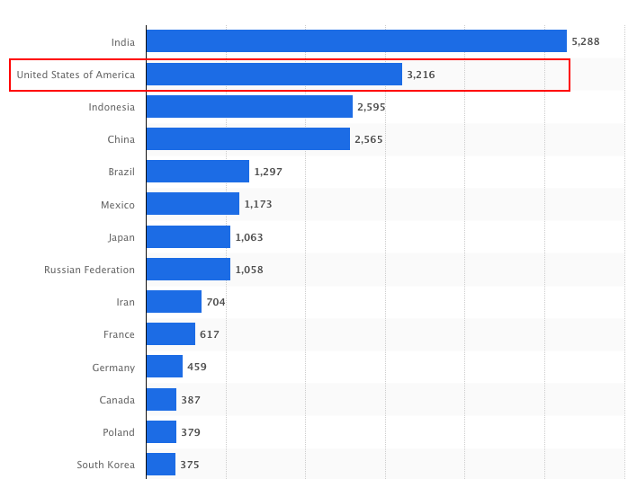Click the value 2,565
Viewport: 628px width, 479px height.
click(x=369, y=139)
